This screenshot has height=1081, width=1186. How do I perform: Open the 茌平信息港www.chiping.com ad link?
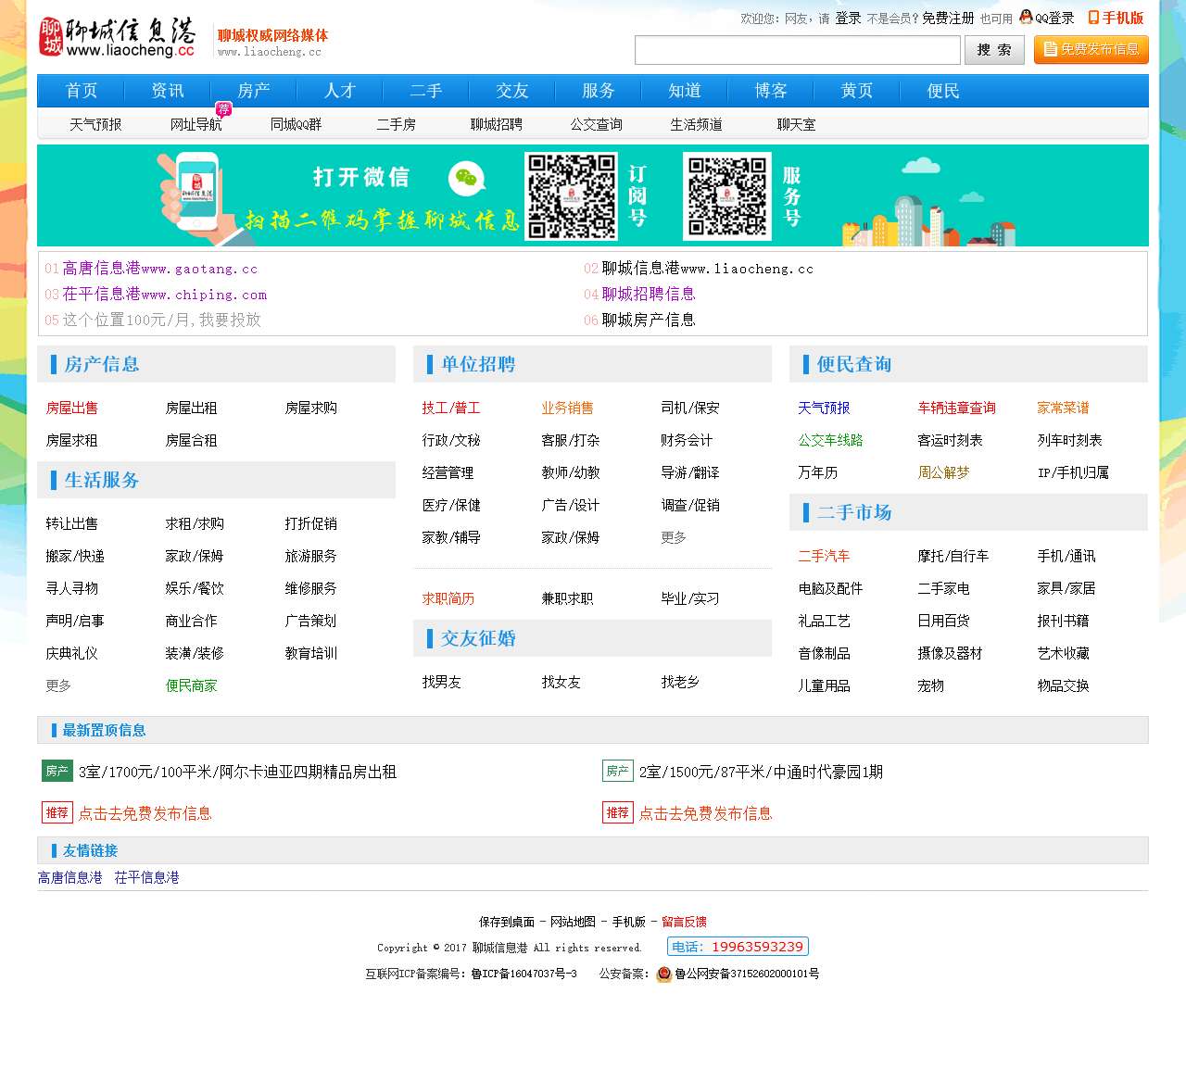165,295
